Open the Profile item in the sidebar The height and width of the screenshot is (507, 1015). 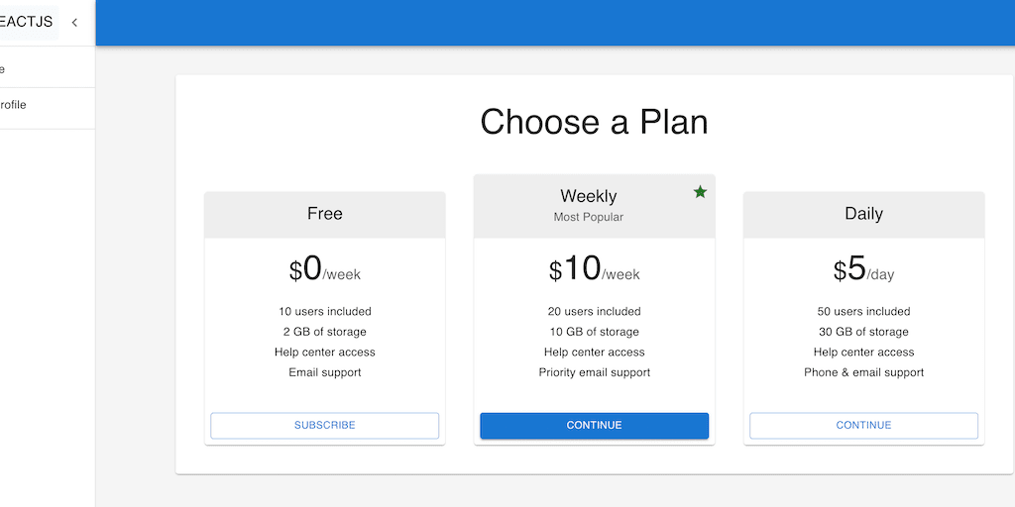pos(14,105)
